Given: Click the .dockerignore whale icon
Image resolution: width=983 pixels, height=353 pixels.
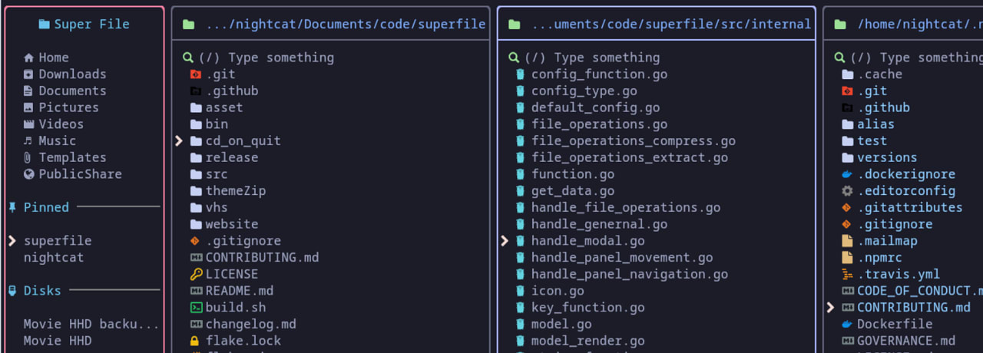Looking at the screenshot, I should [x=847, y=174].
